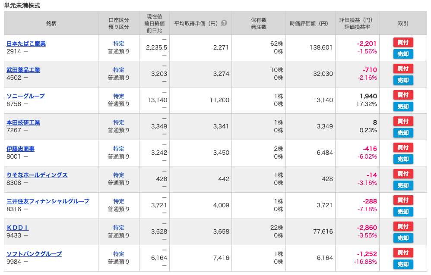The image size is (431, 275).
Task: Click the 評価損益（円） column header
Action: (357, 23)
